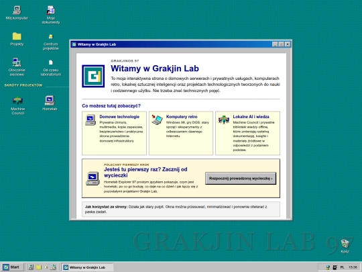Click the "POLECANY PIERWSZY KROK" caption
Viewport: 362px width, 272px height.
pyautogui.click(x=127, y=165)
